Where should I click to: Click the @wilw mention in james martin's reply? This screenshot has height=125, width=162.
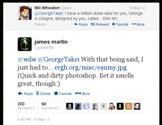[x=27, y=59]
